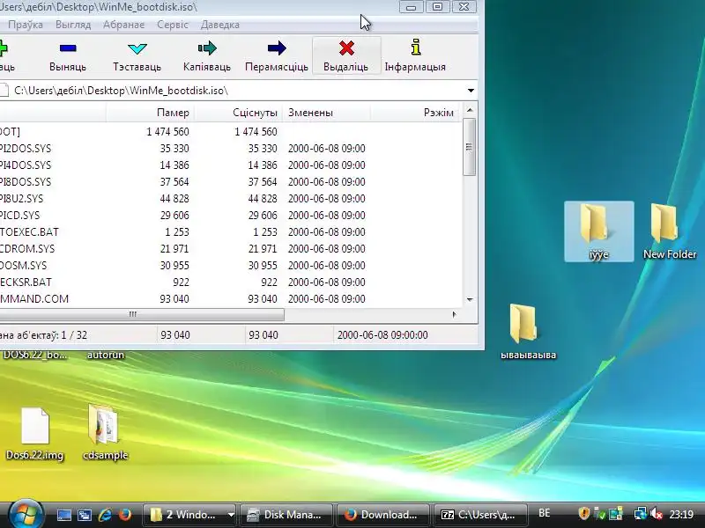The image size is (705, 528).
Task: Open the Сервіс menu
Action: [173, 25]
